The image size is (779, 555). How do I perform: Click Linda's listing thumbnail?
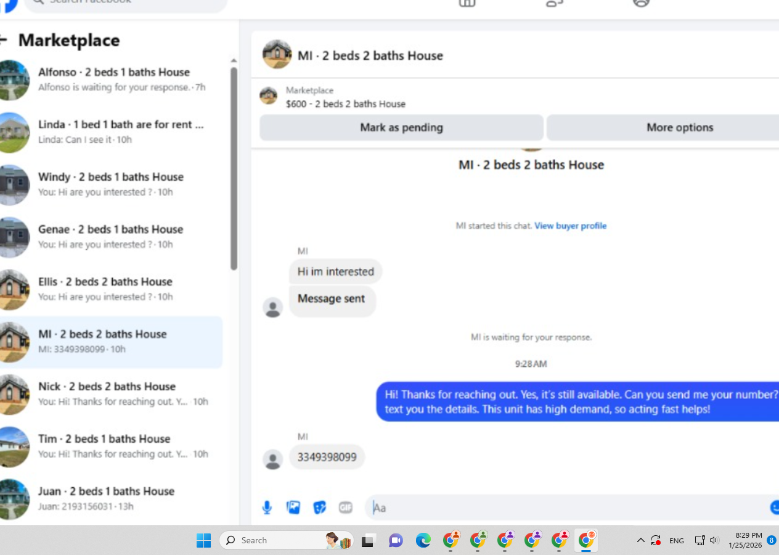(x=12, y=133)
